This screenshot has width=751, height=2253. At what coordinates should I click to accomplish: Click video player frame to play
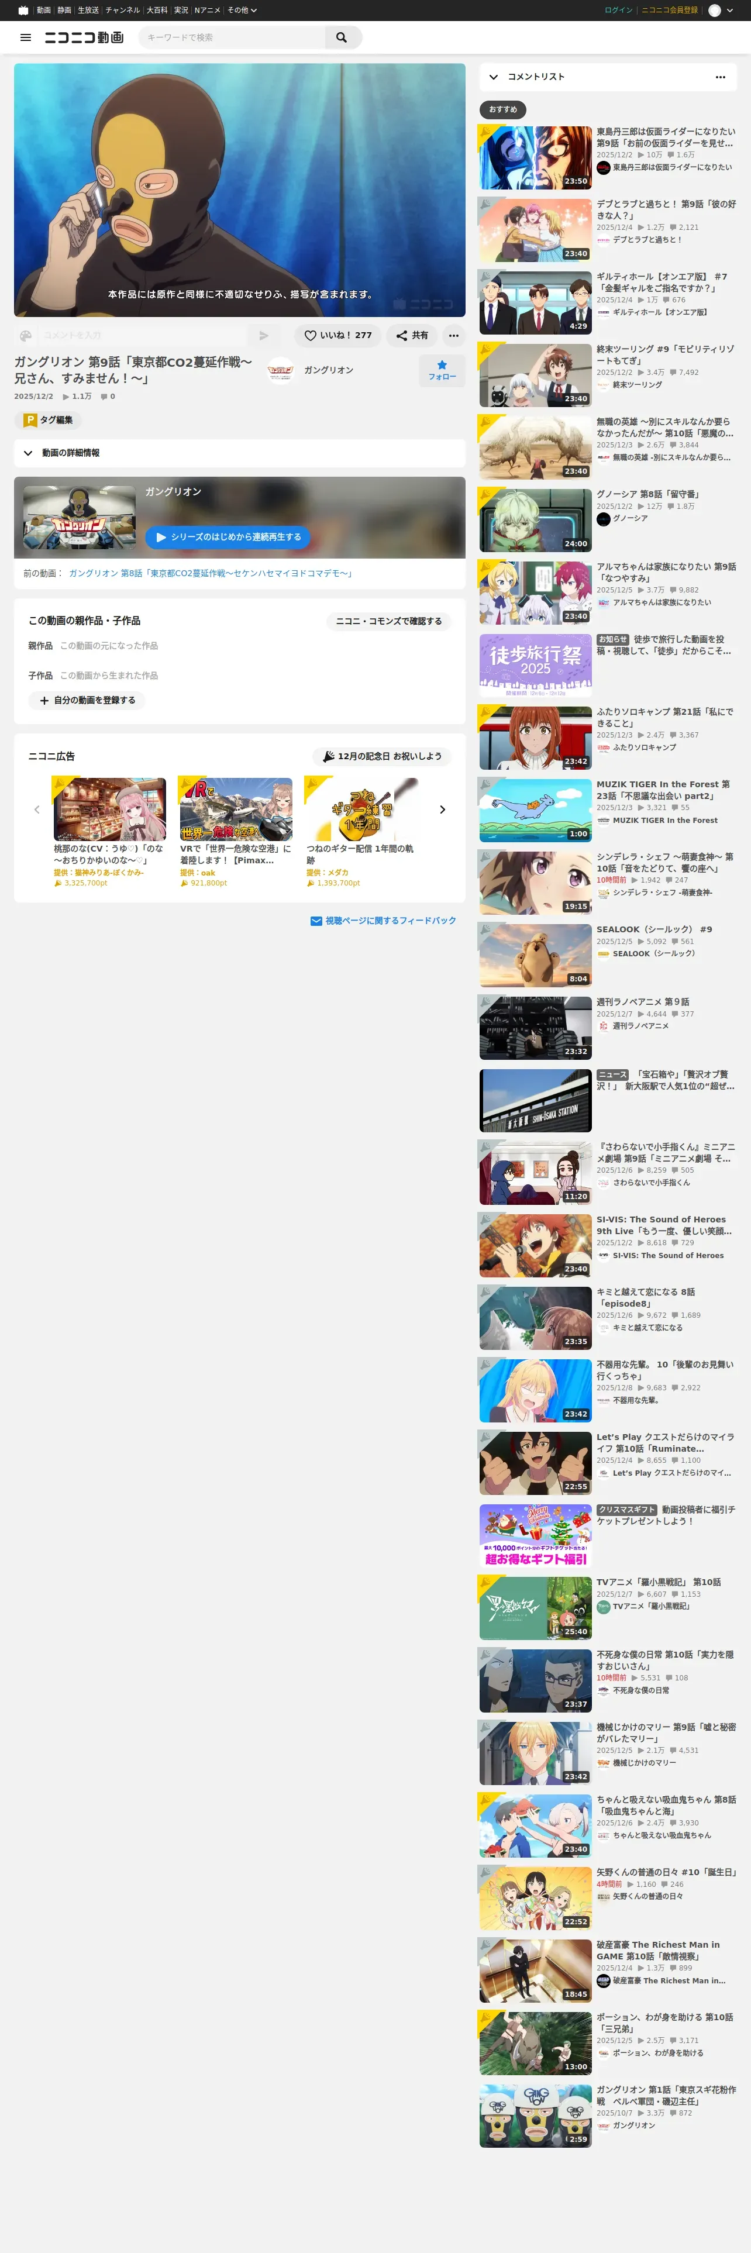click(x=240, y=190)
